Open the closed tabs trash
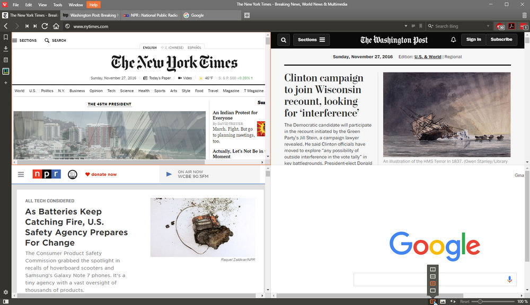530x305 pixels. [524, 15]
